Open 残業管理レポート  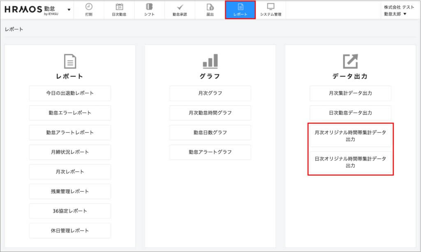[70, 191]
